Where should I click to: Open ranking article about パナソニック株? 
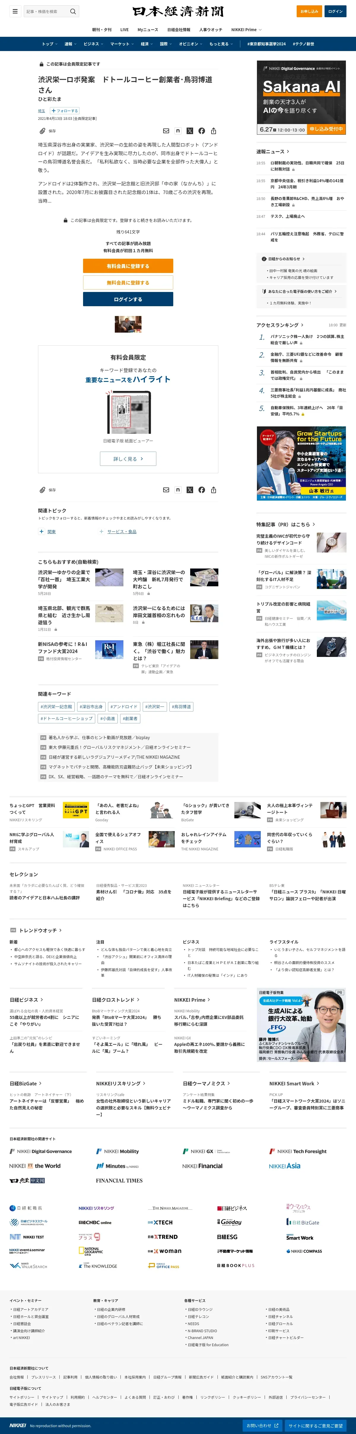[x=307, y=339]
